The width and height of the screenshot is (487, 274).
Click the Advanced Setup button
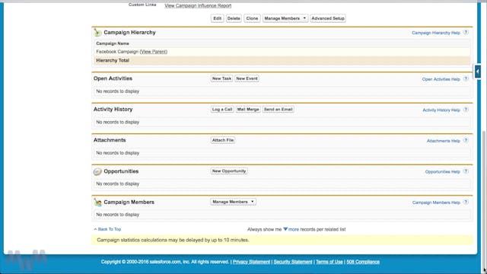(328, 18)
